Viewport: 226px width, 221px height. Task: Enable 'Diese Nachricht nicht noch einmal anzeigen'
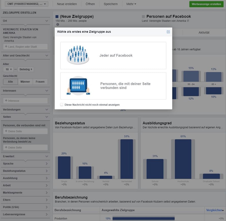tap(62, 105)
